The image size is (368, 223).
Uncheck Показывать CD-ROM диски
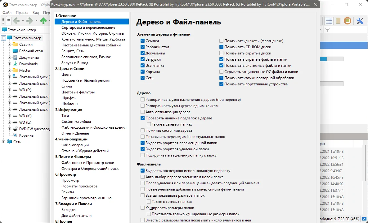(221, 47)
